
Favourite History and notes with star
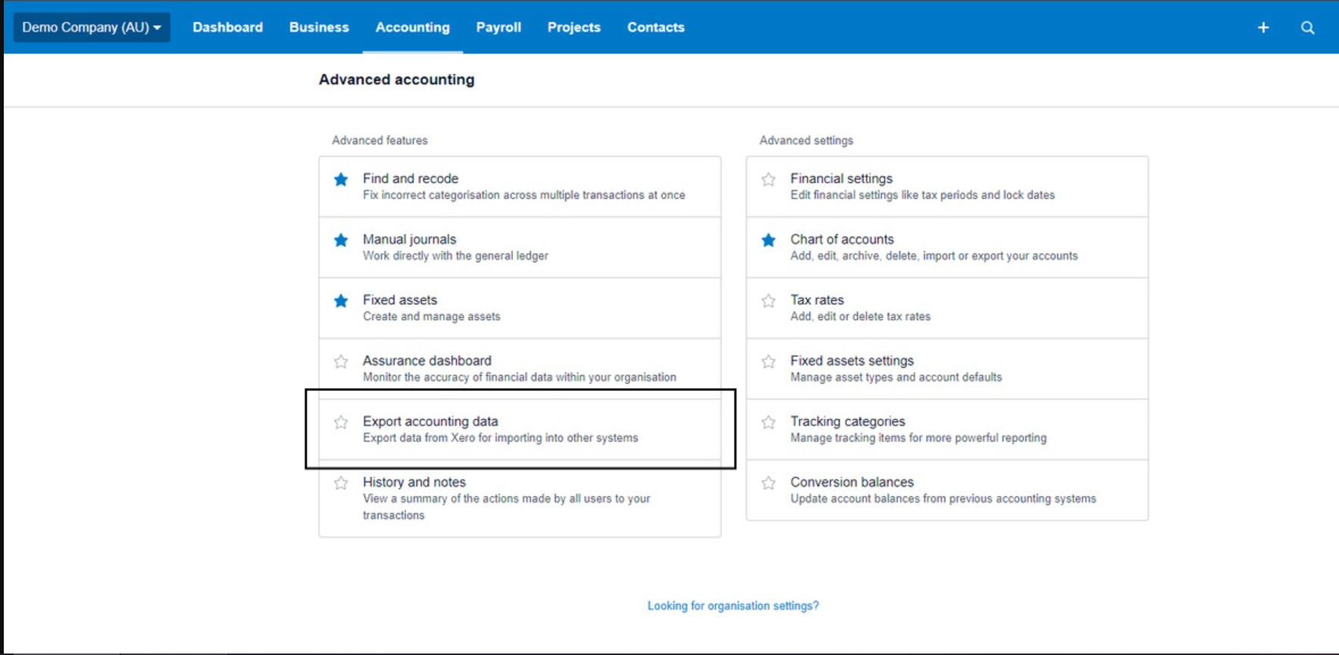pyautogui.click(x=341, y=483)
